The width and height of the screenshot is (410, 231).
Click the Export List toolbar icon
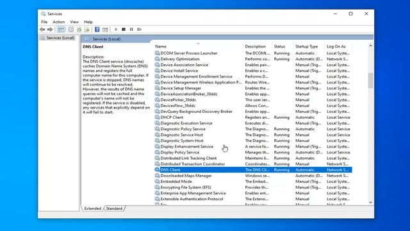tap(87, 30)
